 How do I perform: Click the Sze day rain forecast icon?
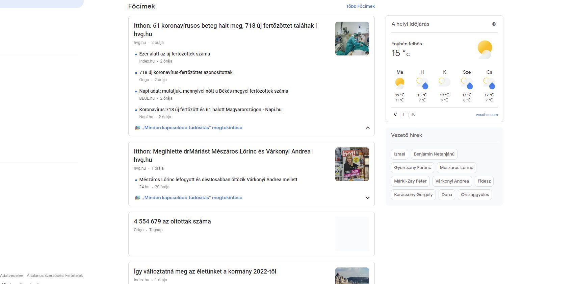pos(467,83)
